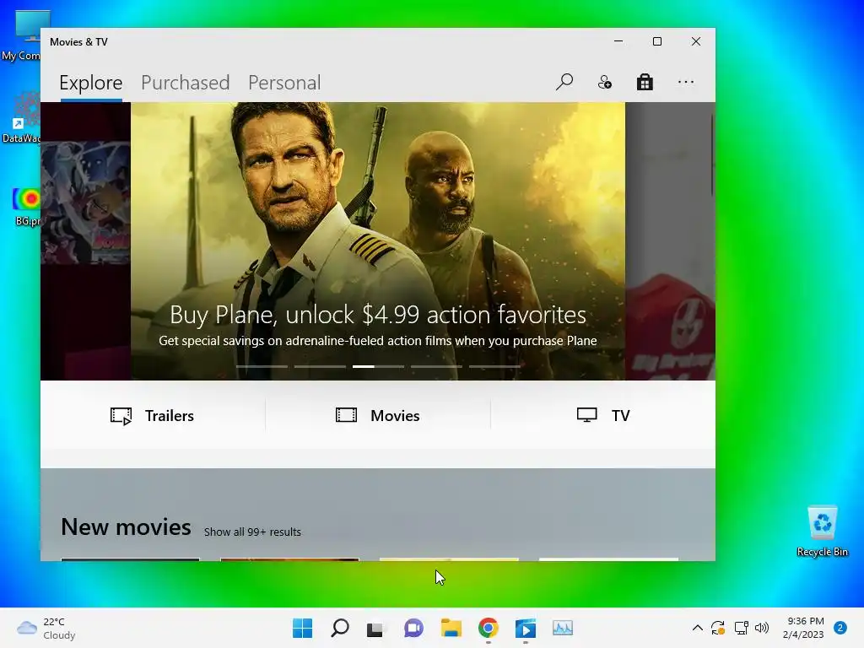Open the clock showing 9:36 PM
864x648 pixels.
804,628
